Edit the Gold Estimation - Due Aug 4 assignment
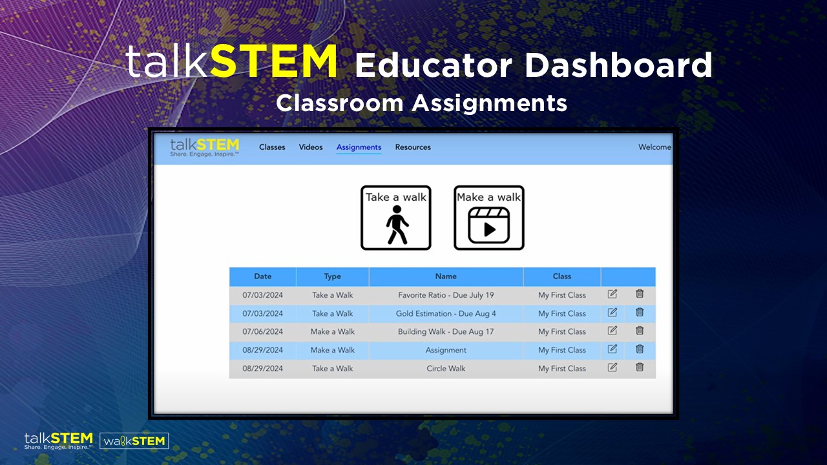This screenshot has width=827, height=465. [x=612, y=313]
